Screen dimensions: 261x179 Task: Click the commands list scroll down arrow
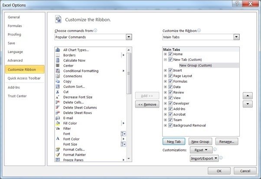click(129, 159)
